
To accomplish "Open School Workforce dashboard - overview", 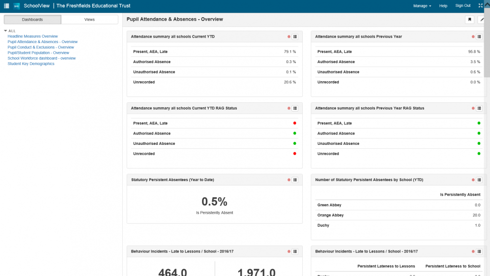I will [x=42, y=58].
